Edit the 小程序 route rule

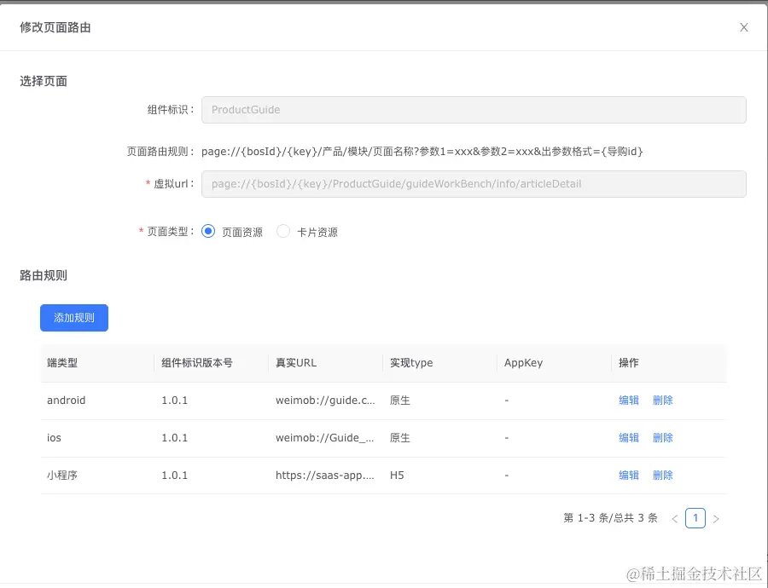629,475
